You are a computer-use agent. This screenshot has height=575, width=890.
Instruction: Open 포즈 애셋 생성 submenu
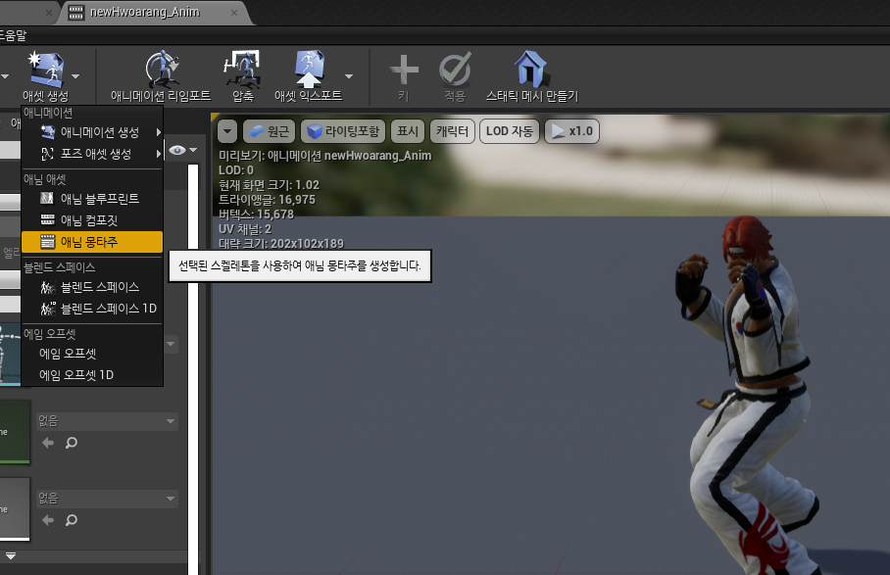92,154
